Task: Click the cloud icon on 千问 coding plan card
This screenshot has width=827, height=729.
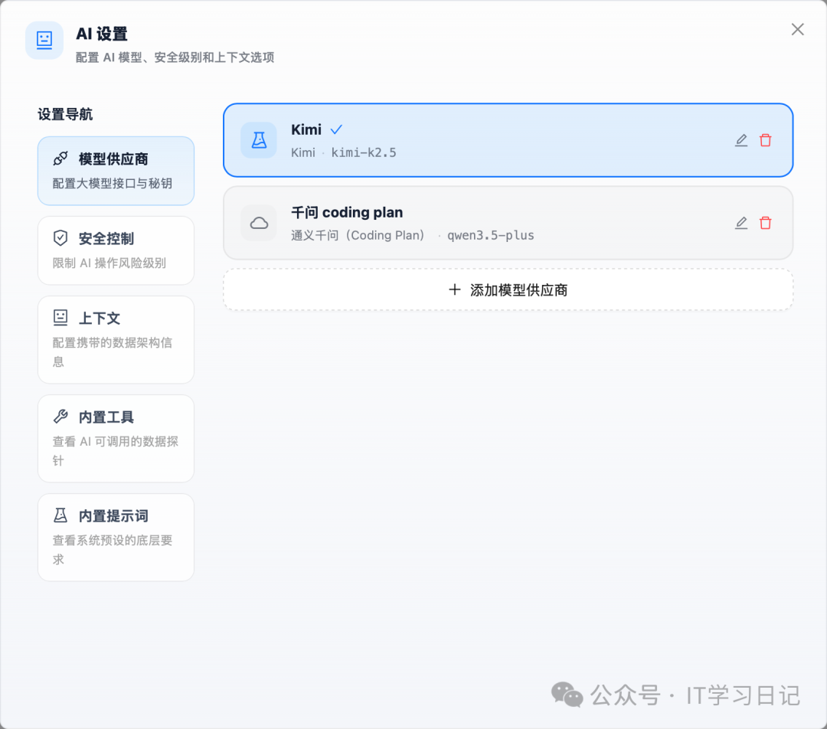Action: pyautogui.click(x=259, y=223)
